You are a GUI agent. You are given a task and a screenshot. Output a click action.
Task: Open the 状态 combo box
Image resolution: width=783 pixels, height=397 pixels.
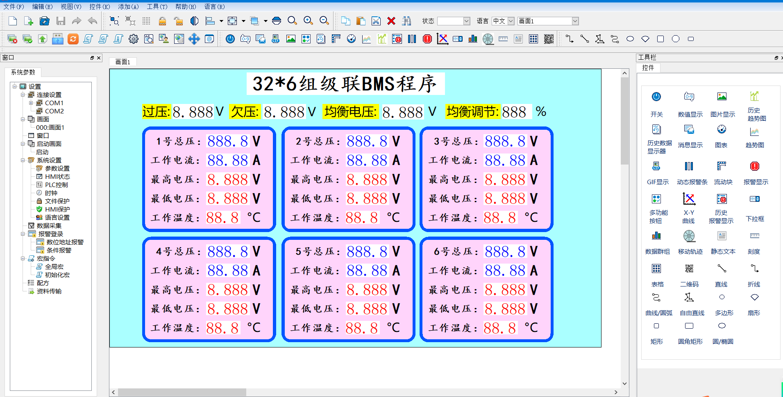click(x=466, y=21)
